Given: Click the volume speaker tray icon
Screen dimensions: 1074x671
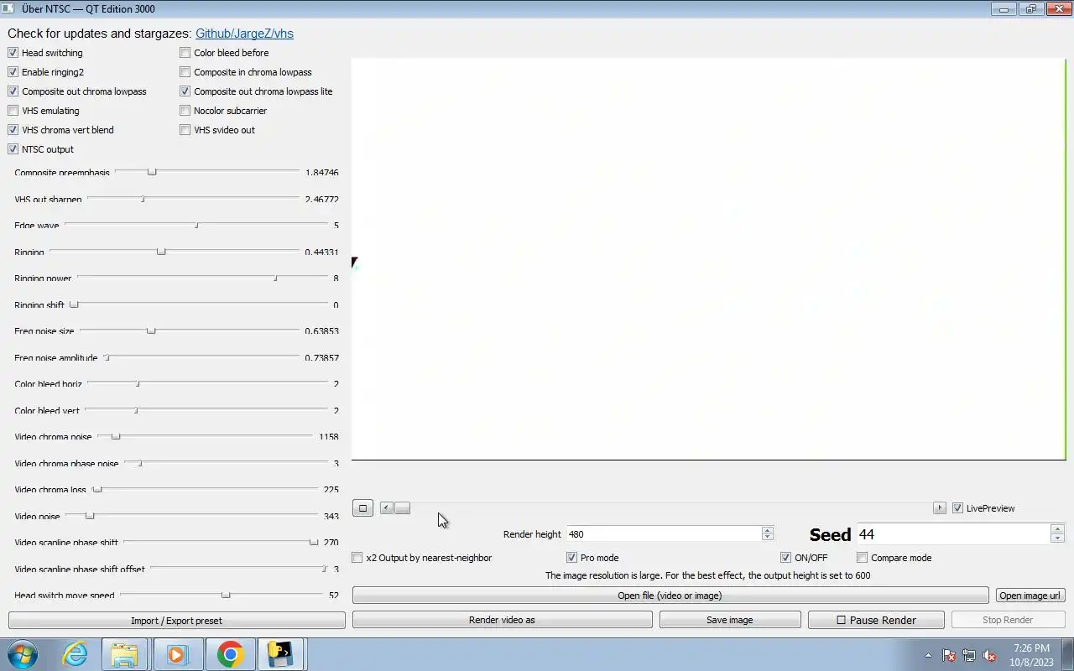Looking at the screenshot, I should click(x=989, y=656).
